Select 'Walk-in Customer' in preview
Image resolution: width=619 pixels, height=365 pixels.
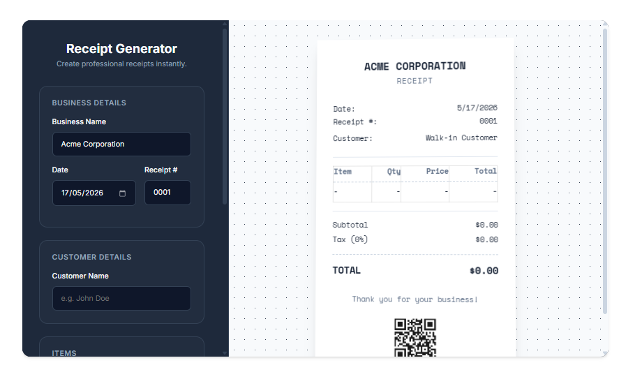click(461, 137)
